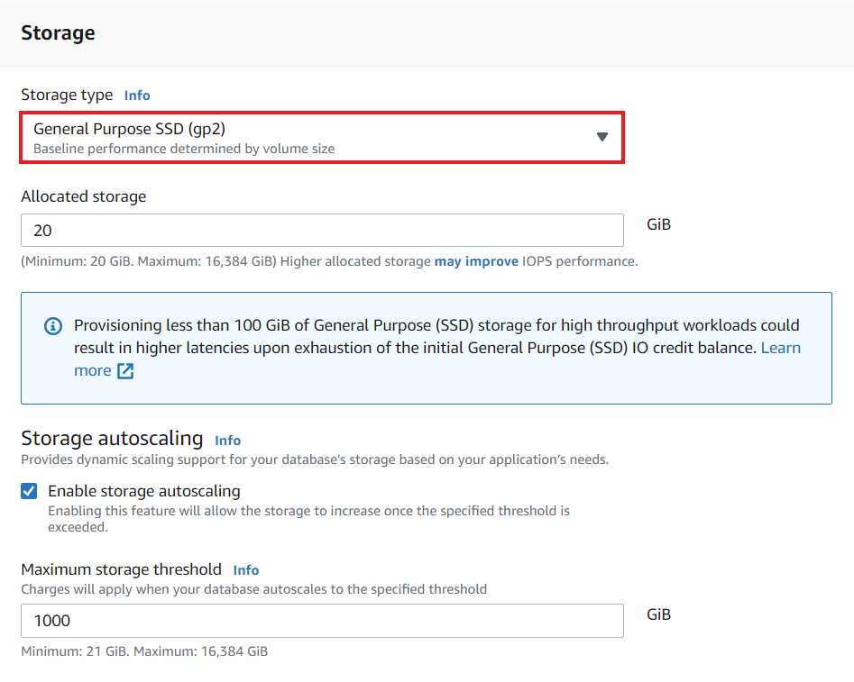Toggle the Enable storage autoscaling checkbox
This screenshot has width=854, height=682.
tap(28, 490)
